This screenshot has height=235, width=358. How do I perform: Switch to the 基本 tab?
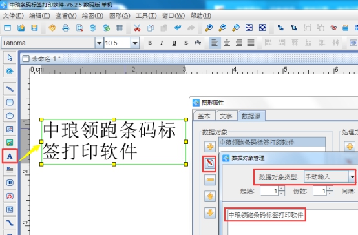tap(204, 116)
